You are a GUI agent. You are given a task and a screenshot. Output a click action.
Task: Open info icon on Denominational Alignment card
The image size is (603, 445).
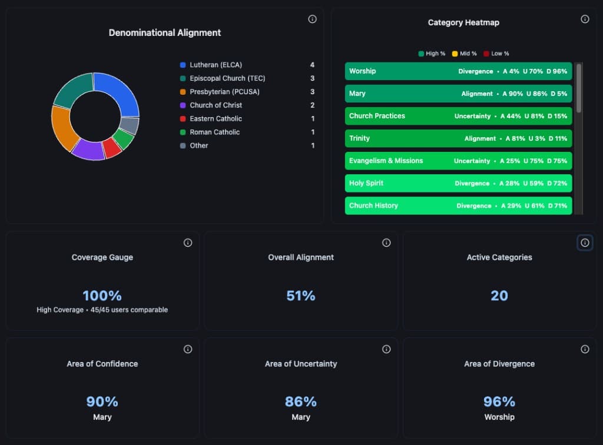(x=312, y=19)
